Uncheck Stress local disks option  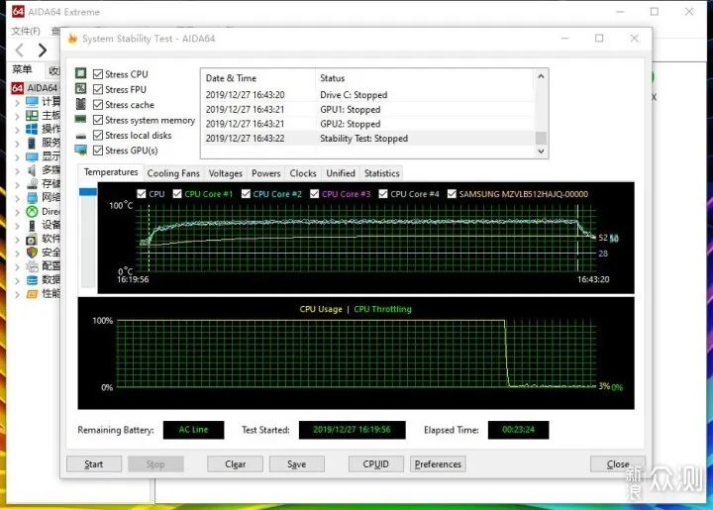pyautogui.click(x=98, y=135)
